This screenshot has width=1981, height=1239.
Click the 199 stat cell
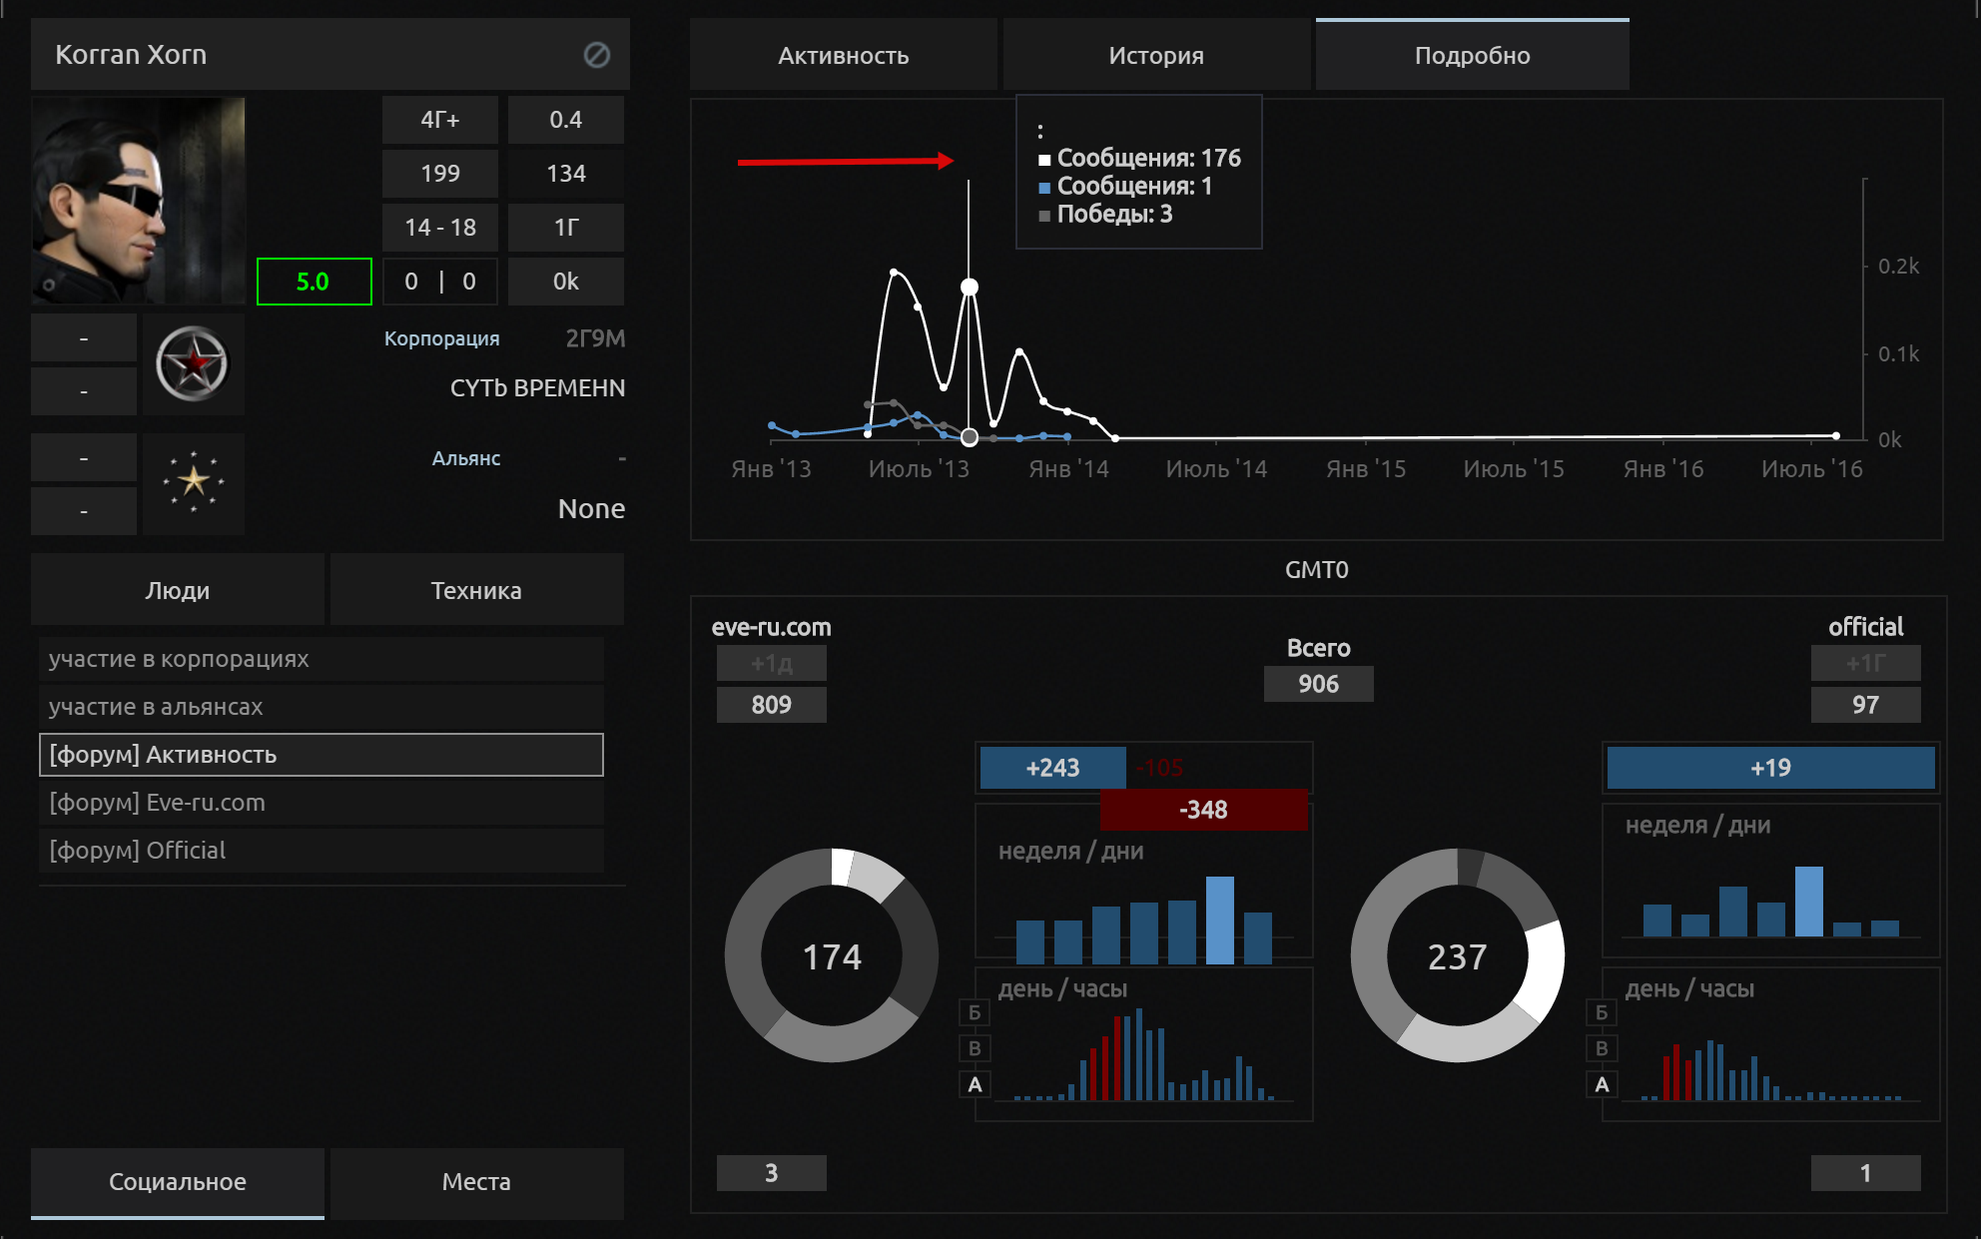(439, 174)
